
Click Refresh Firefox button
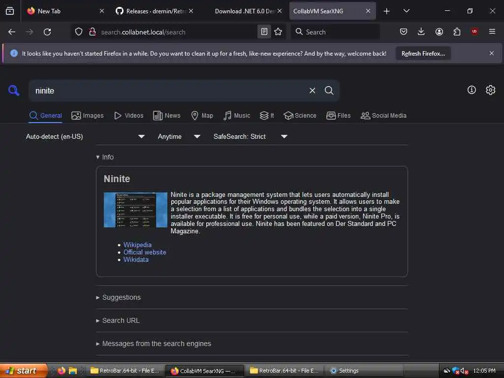423,54
